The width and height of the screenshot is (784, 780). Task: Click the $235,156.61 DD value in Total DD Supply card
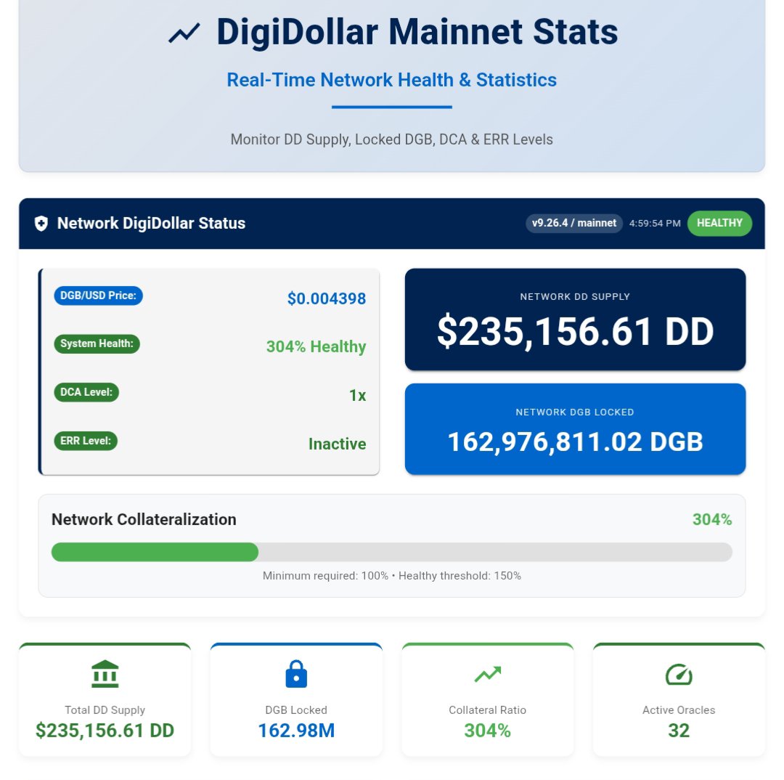tap(105, 731)
